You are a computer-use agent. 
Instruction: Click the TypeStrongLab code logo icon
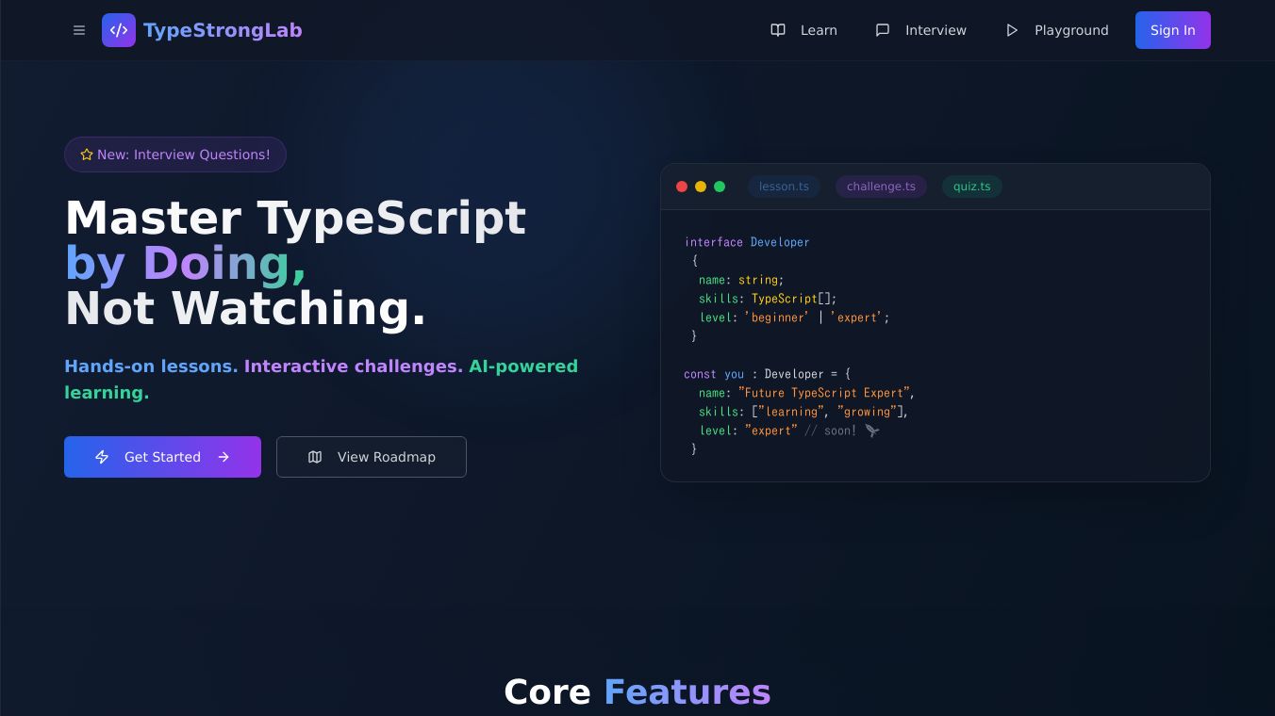point(119,30)
